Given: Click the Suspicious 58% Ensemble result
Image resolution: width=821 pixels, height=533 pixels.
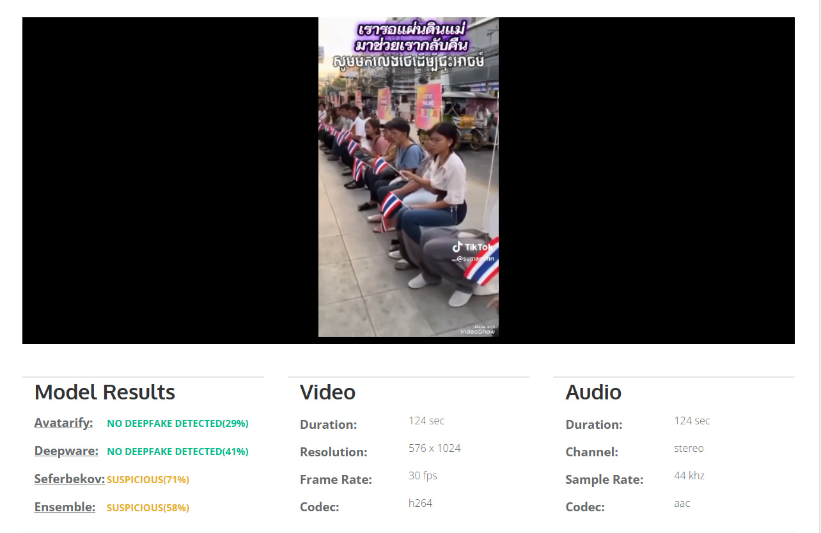Looking at the screenshot, I should click(x=148, y=507).
